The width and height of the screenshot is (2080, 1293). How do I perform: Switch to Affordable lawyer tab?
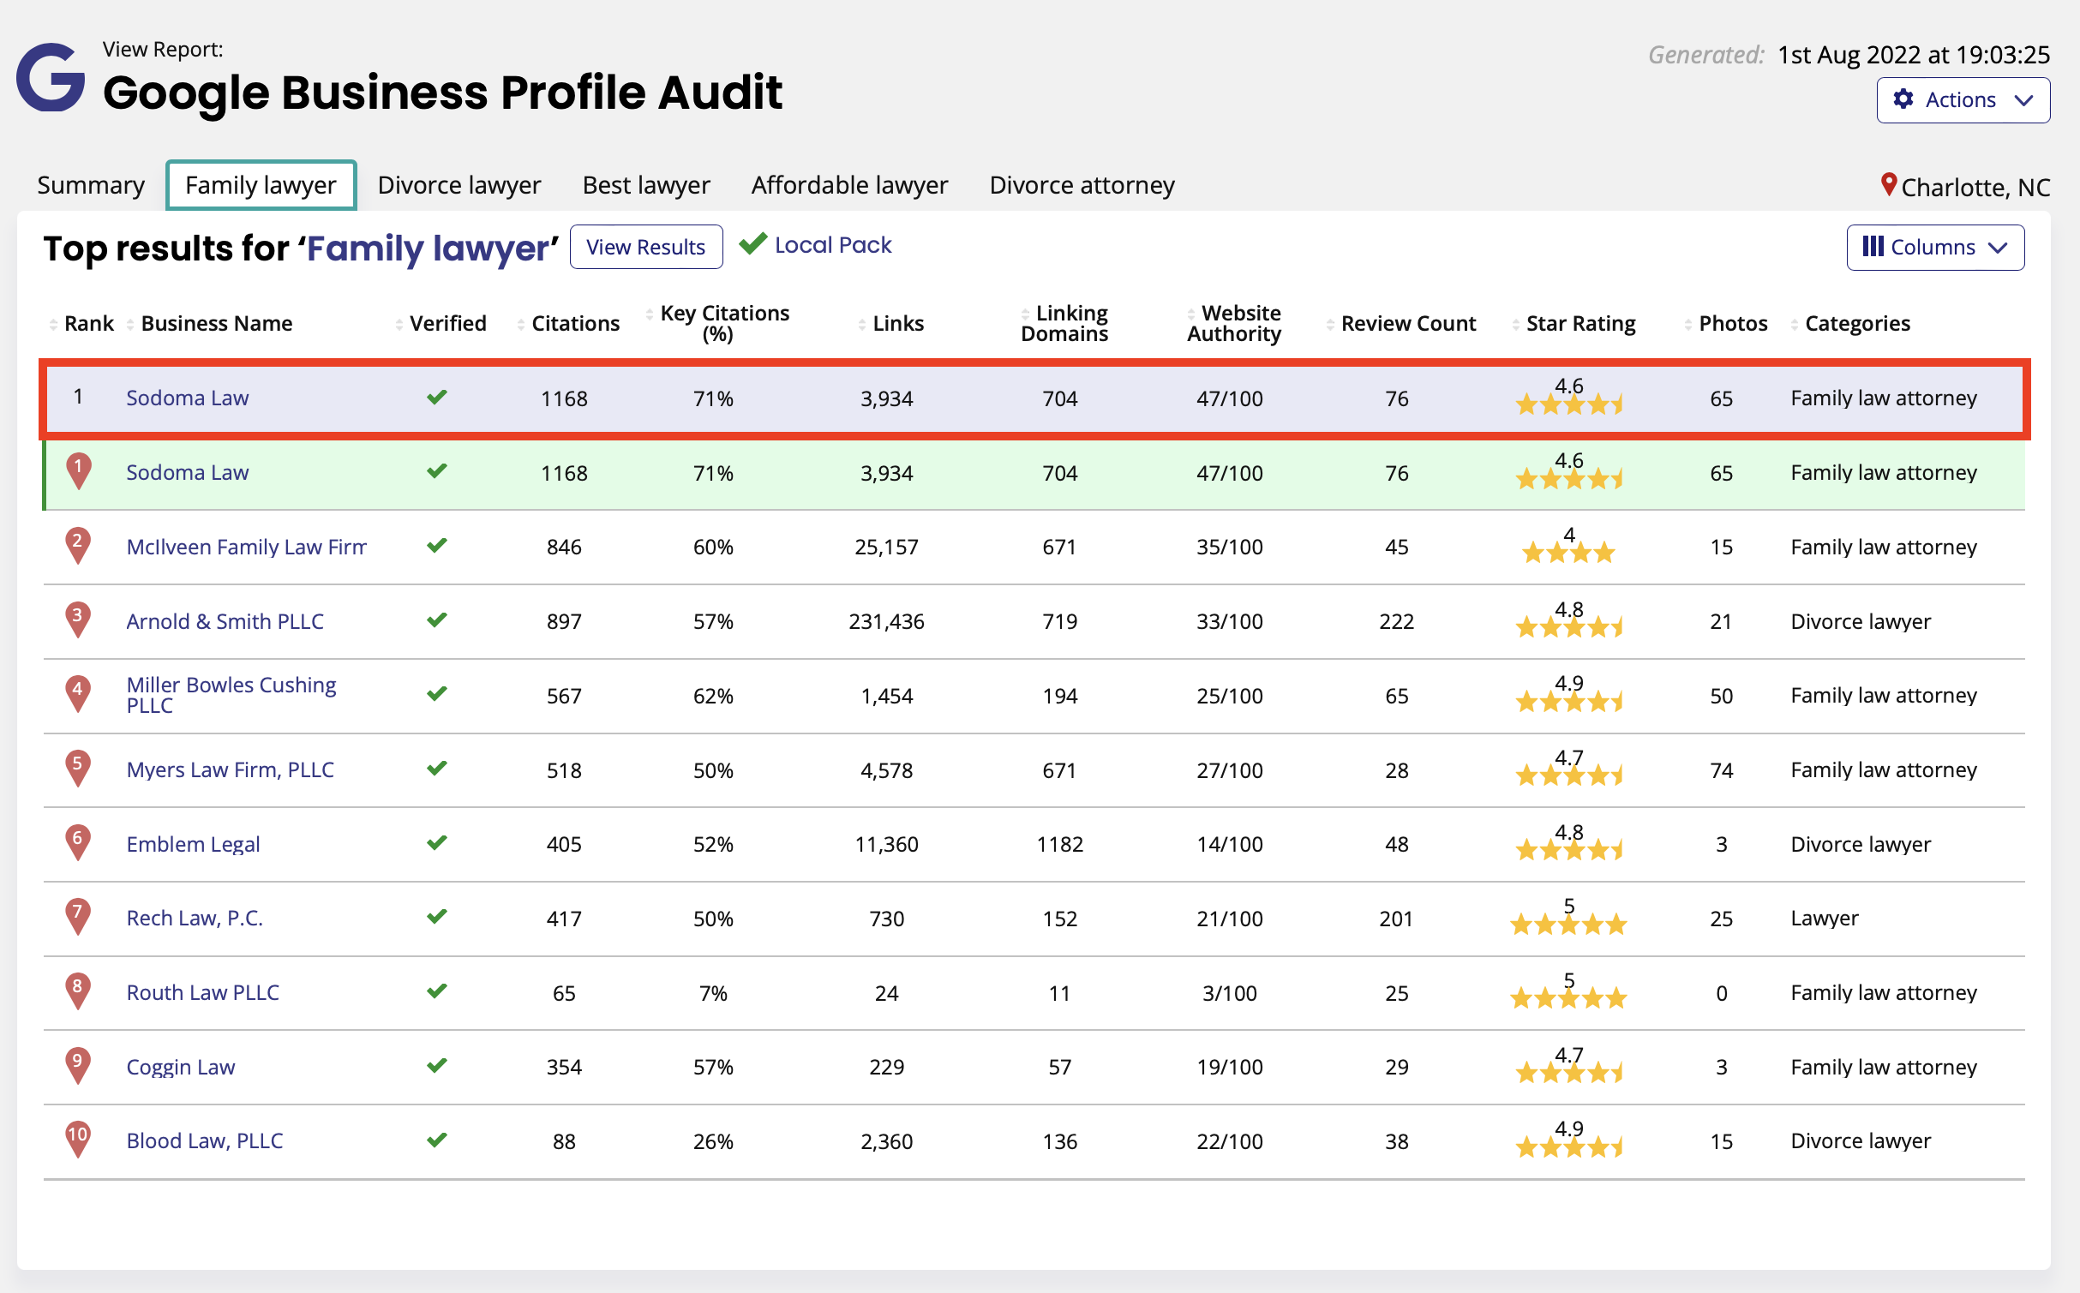coord(849,185)
